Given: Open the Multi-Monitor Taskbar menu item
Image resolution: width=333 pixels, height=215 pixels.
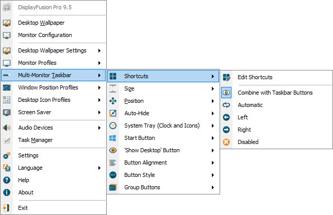Looking at the screenshot, I should click(53, 75).
